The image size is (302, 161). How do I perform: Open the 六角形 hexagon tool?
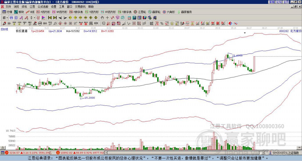pos(169,12)
